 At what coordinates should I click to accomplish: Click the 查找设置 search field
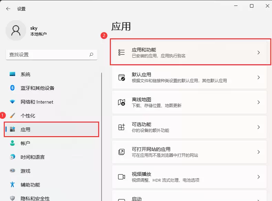click(x=52, y=55)
